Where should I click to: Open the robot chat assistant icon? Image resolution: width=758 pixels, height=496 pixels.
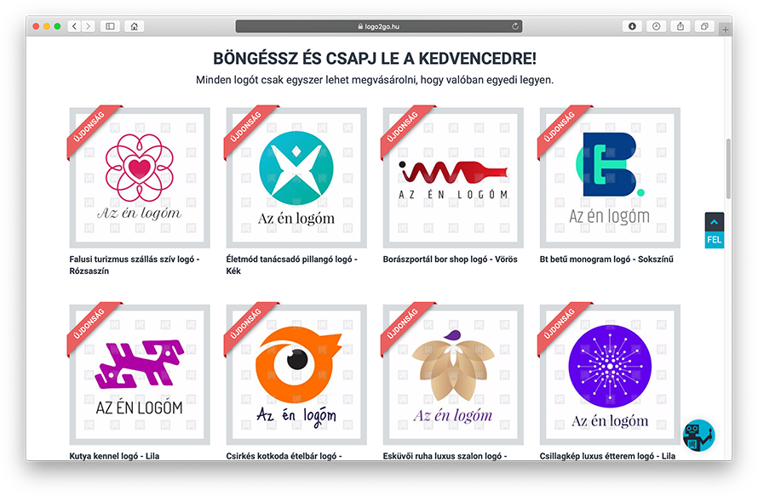click(x=698, y=435)
